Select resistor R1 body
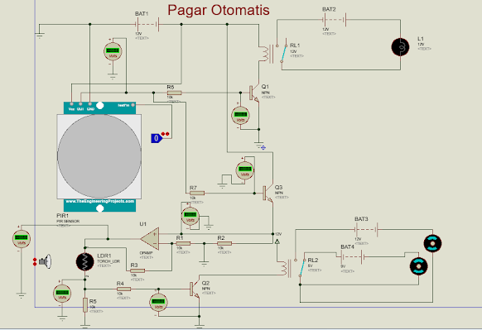The image size is (482, 330). click(x=183, y=243)
